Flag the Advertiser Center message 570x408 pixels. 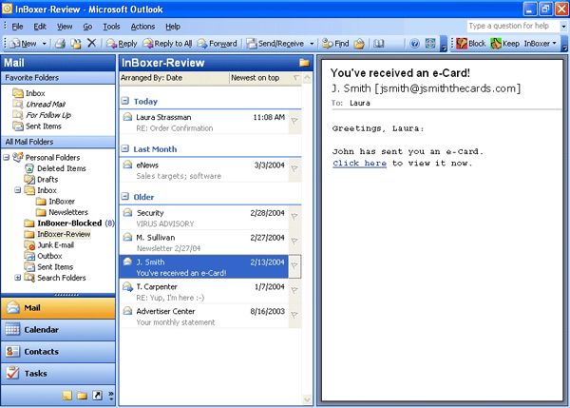pos(294,315)
